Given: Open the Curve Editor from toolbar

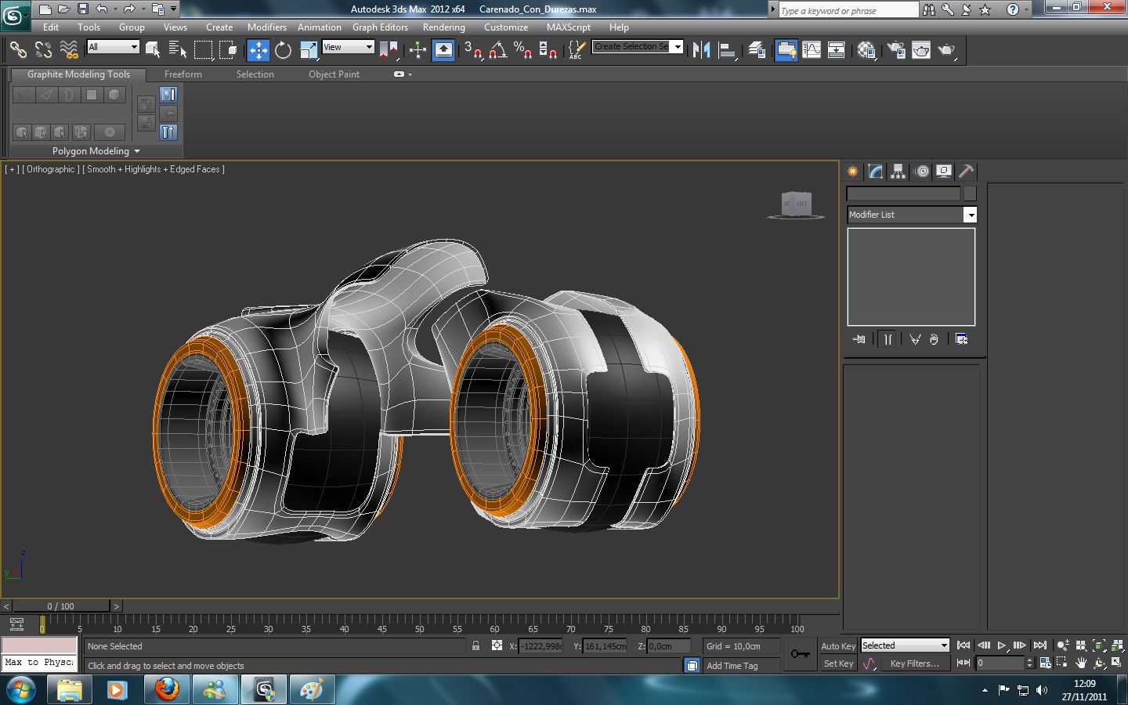Looking at the screenshot, I should pyautogui.click(x=812, y=50).
